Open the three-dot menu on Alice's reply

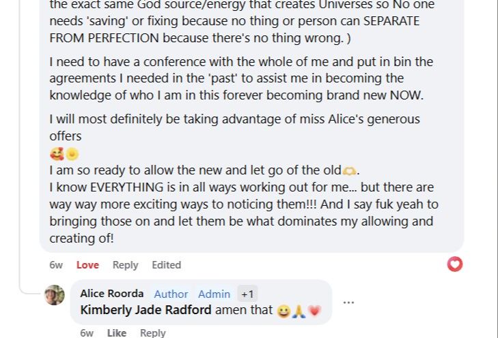pos(348,303)
